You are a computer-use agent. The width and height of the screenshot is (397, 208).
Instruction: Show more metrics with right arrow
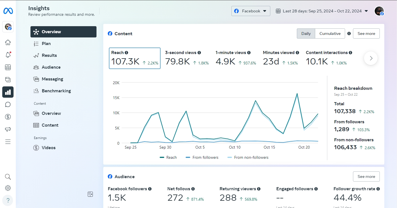tap(371, 58)
